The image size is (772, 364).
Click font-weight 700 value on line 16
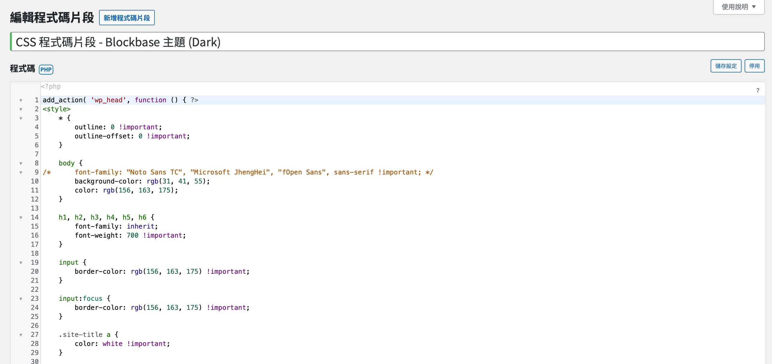click(132, 236)
